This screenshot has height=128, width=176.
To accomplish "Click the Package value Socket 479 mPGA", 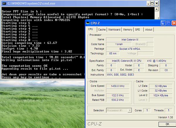I will click(130, 49).
